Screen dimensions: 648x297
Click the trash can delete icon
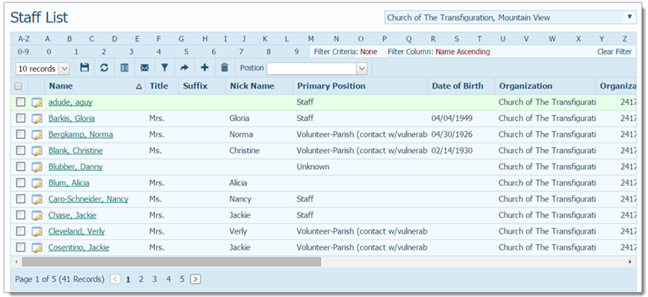(x=225, y=68)
